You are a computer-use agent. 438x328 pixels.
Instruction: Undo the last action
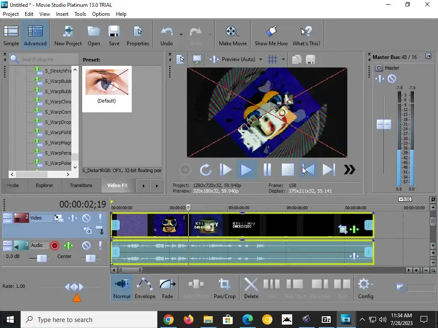(x=167, y=35)
